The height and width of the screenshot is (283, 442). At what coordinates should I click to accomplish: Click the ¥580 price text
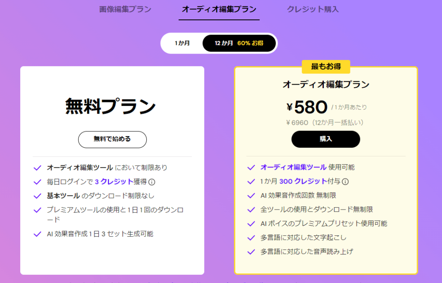click(307, 107)
